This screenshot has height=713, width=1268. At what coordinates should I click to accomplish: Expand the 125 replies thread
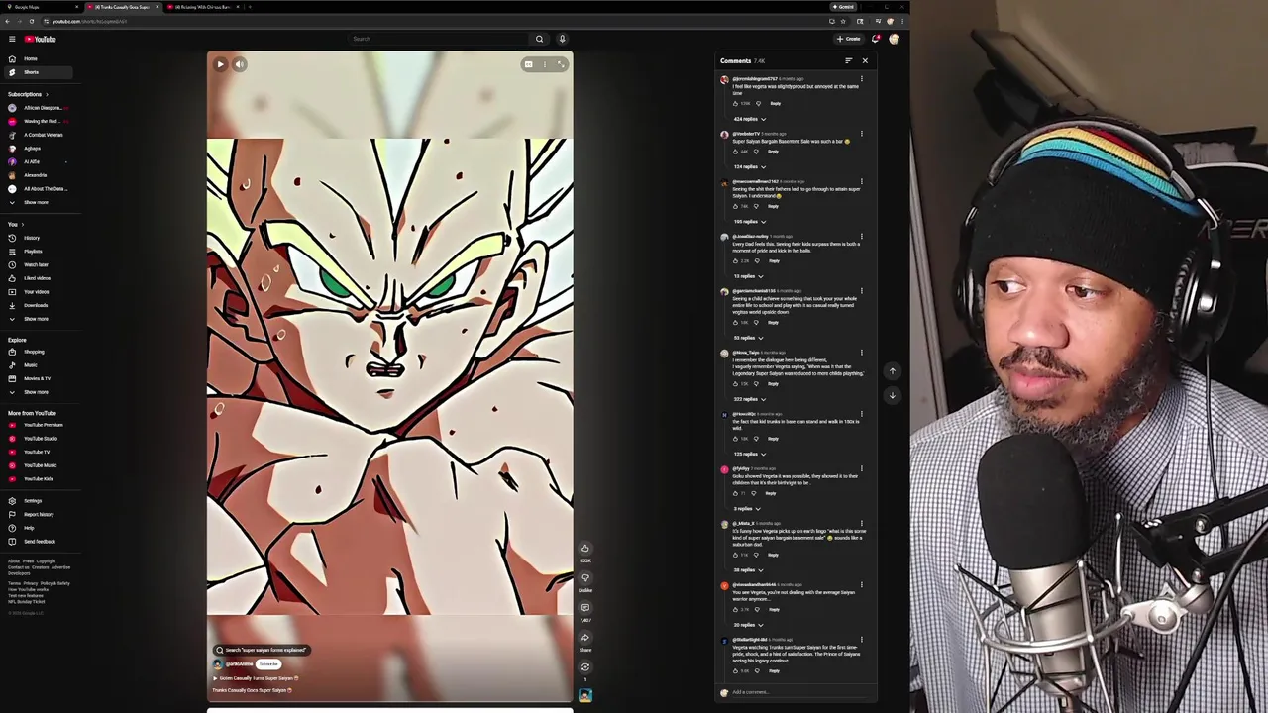tap(750, 454)
